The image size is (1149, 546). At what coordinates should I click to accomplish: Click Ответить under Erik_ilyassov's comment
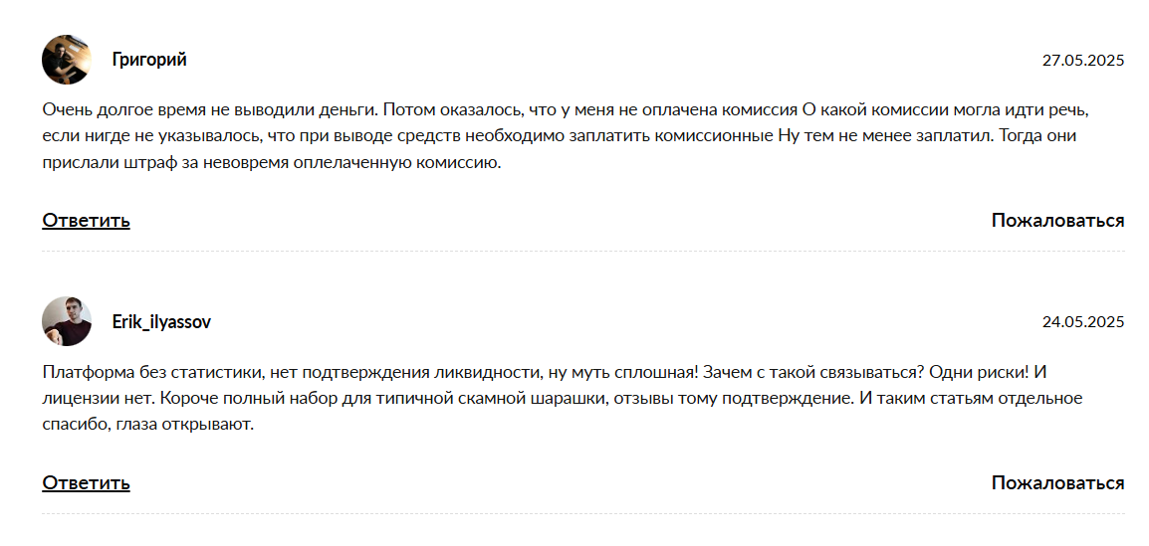86,483
